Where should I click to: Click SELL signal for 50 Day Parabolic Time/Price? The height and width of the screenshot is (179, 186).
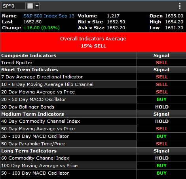(x=162, y=144)
